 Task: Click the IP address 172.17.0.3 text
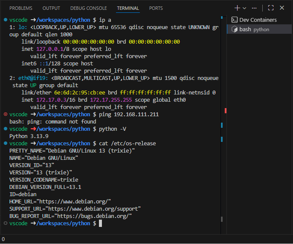[x=51, y=100]
